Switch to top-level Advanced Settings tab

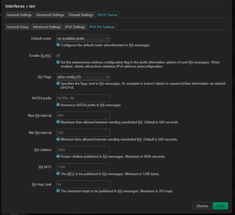(50, 15)
